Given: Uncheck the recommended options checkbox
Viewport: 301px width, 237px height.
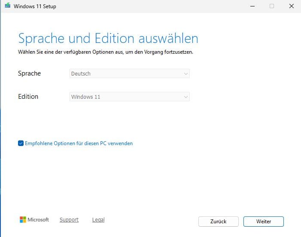Looking at the screenshot, I should [x=21, y=143].
